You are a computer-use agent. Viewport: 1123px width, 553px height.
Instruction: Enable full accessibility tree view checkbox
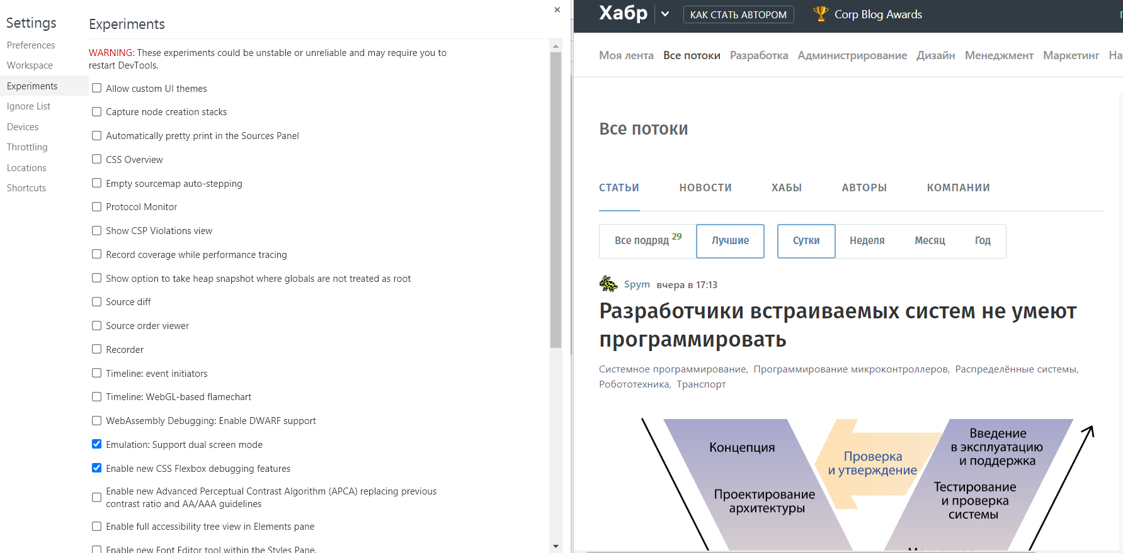[96, 527]
